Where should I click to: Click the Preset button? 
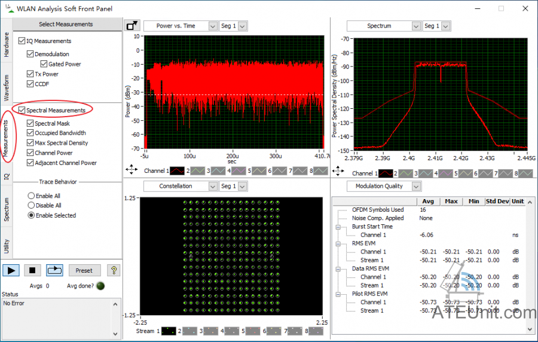click(x=84, y=270)
